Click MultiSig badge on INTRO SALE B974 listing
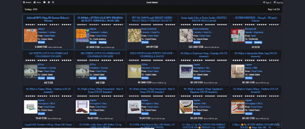The image size is (305, 129). pos(102,42)
